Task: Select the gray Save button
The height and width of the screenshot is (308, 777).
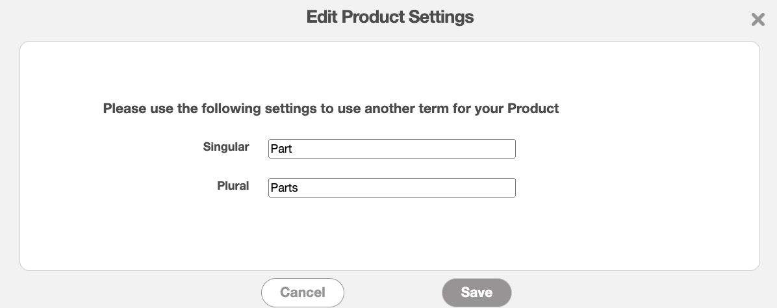Action: click(476, 292)
